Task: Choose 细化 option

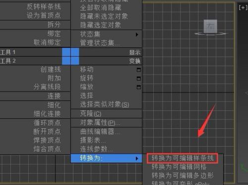Action: 54,105
